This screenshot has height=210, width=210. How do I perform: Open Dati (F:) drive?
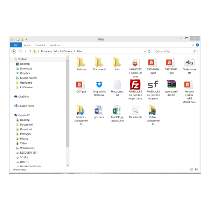point(24,162)
